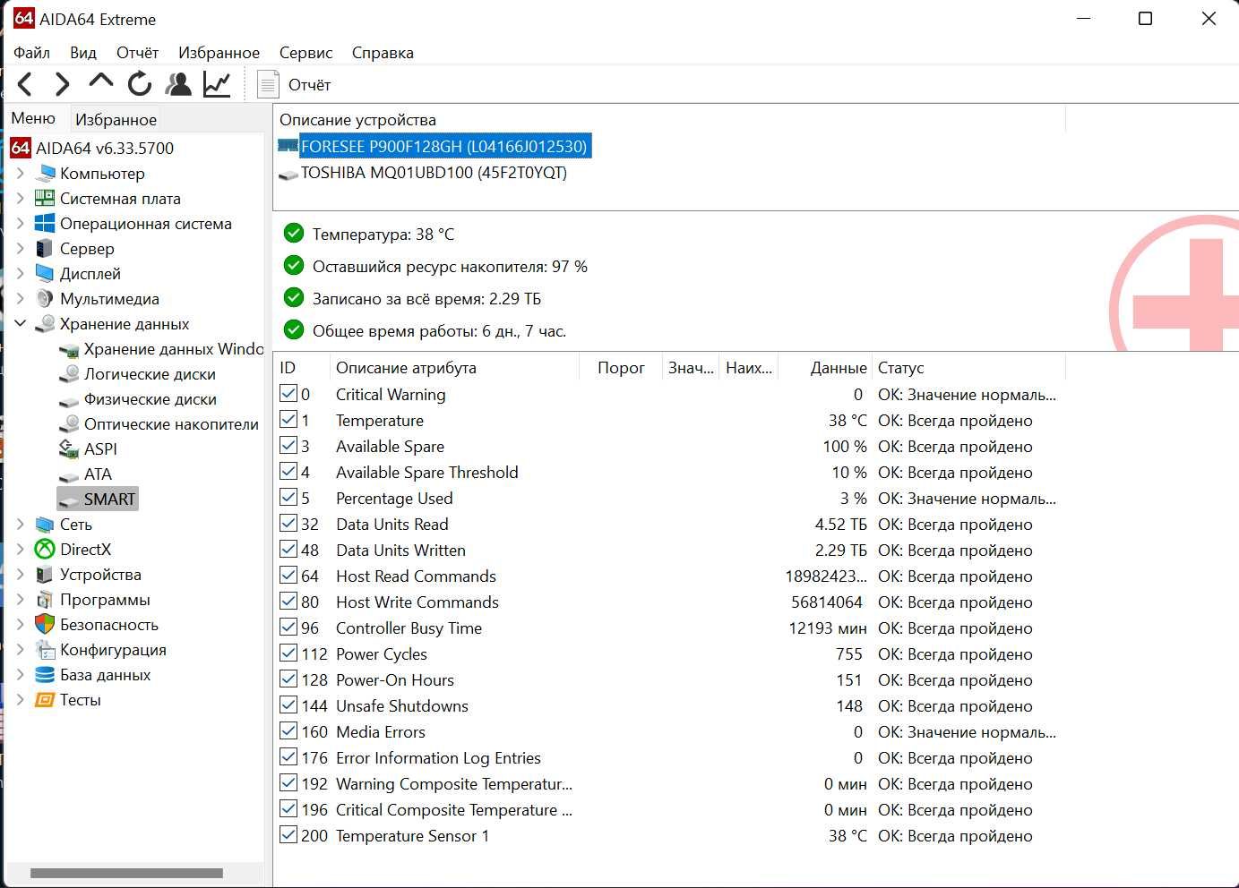Select the FORESEE P900F128GH drive
This screenshot has height=888, width=1239.
pyautogui.click(x=444, y=146)
